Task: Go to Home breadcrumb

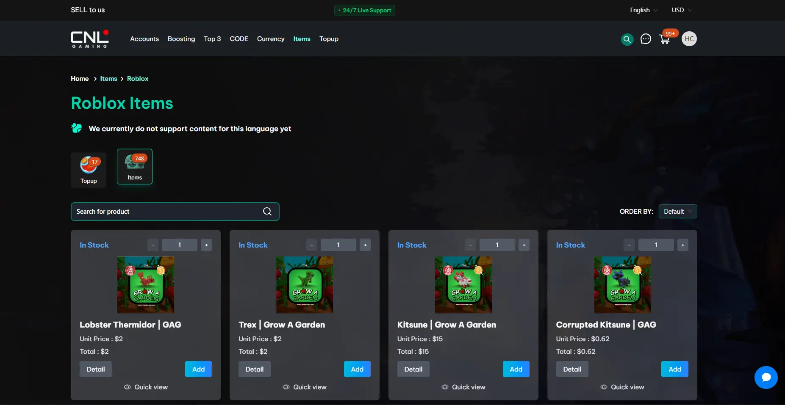Action: pyautogui.click(x=80, y=79)
